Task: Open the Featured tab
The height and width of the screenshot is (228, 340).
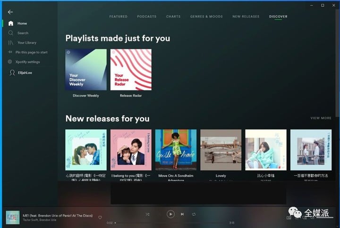Action: tap(119, 16)
